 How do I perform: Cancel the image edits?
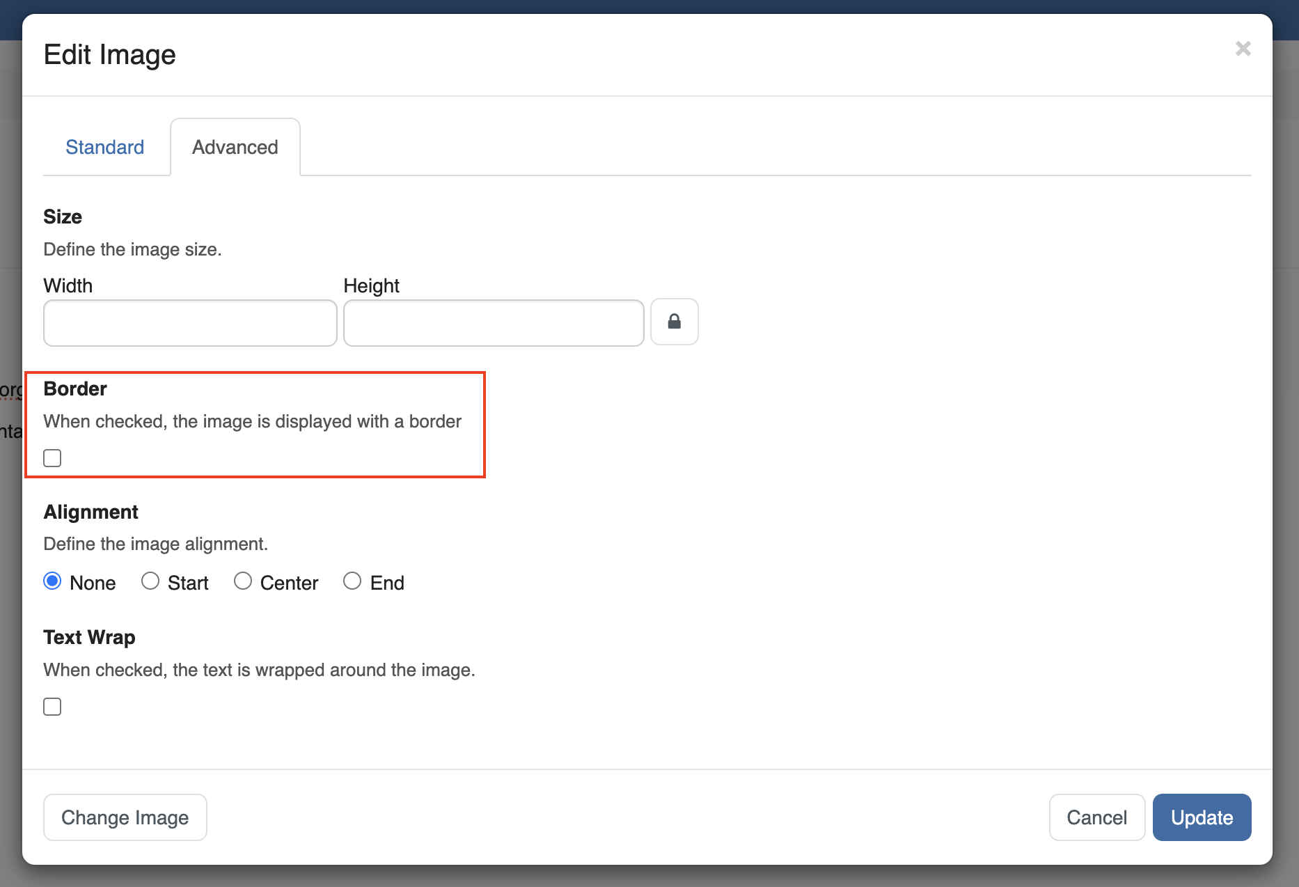tap(1096, 817)
